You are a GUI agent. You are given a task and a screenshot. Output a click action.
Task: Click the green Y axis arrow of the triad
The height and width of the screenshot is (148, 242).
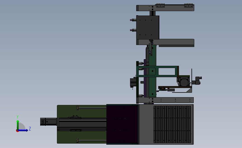pyautogui.click(x=18, y=125)
